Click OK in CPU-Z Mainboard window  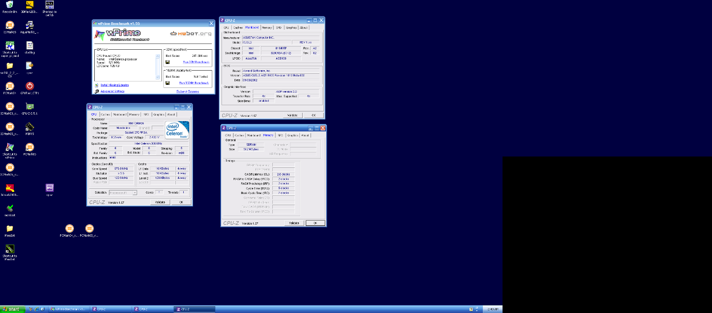pyautogui.click(x=314, y=115)
